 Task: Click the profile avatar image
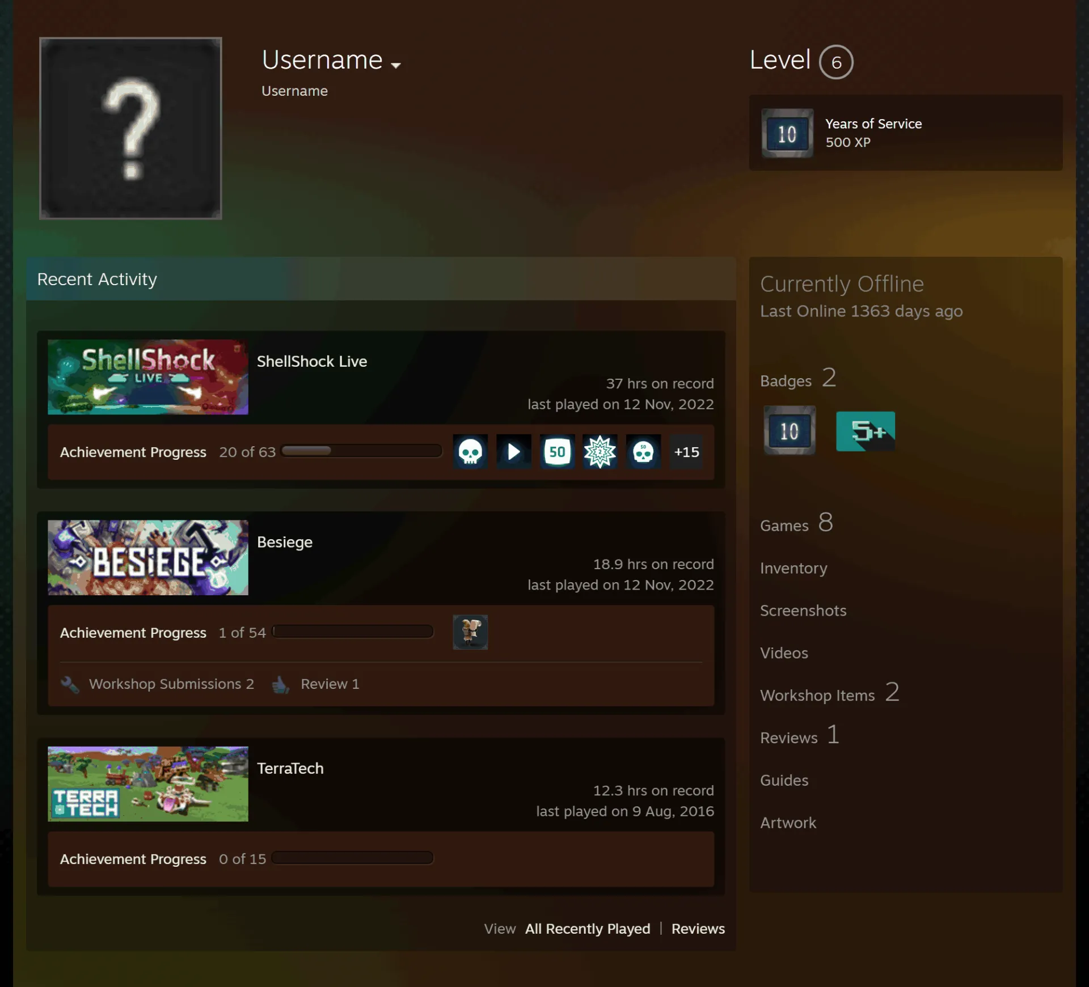130,128
